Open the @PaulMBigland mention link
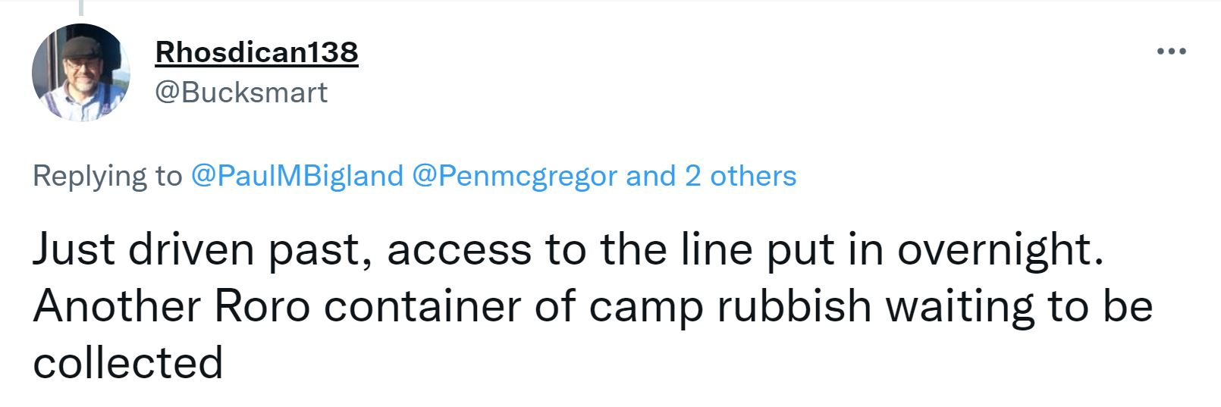 297,176
